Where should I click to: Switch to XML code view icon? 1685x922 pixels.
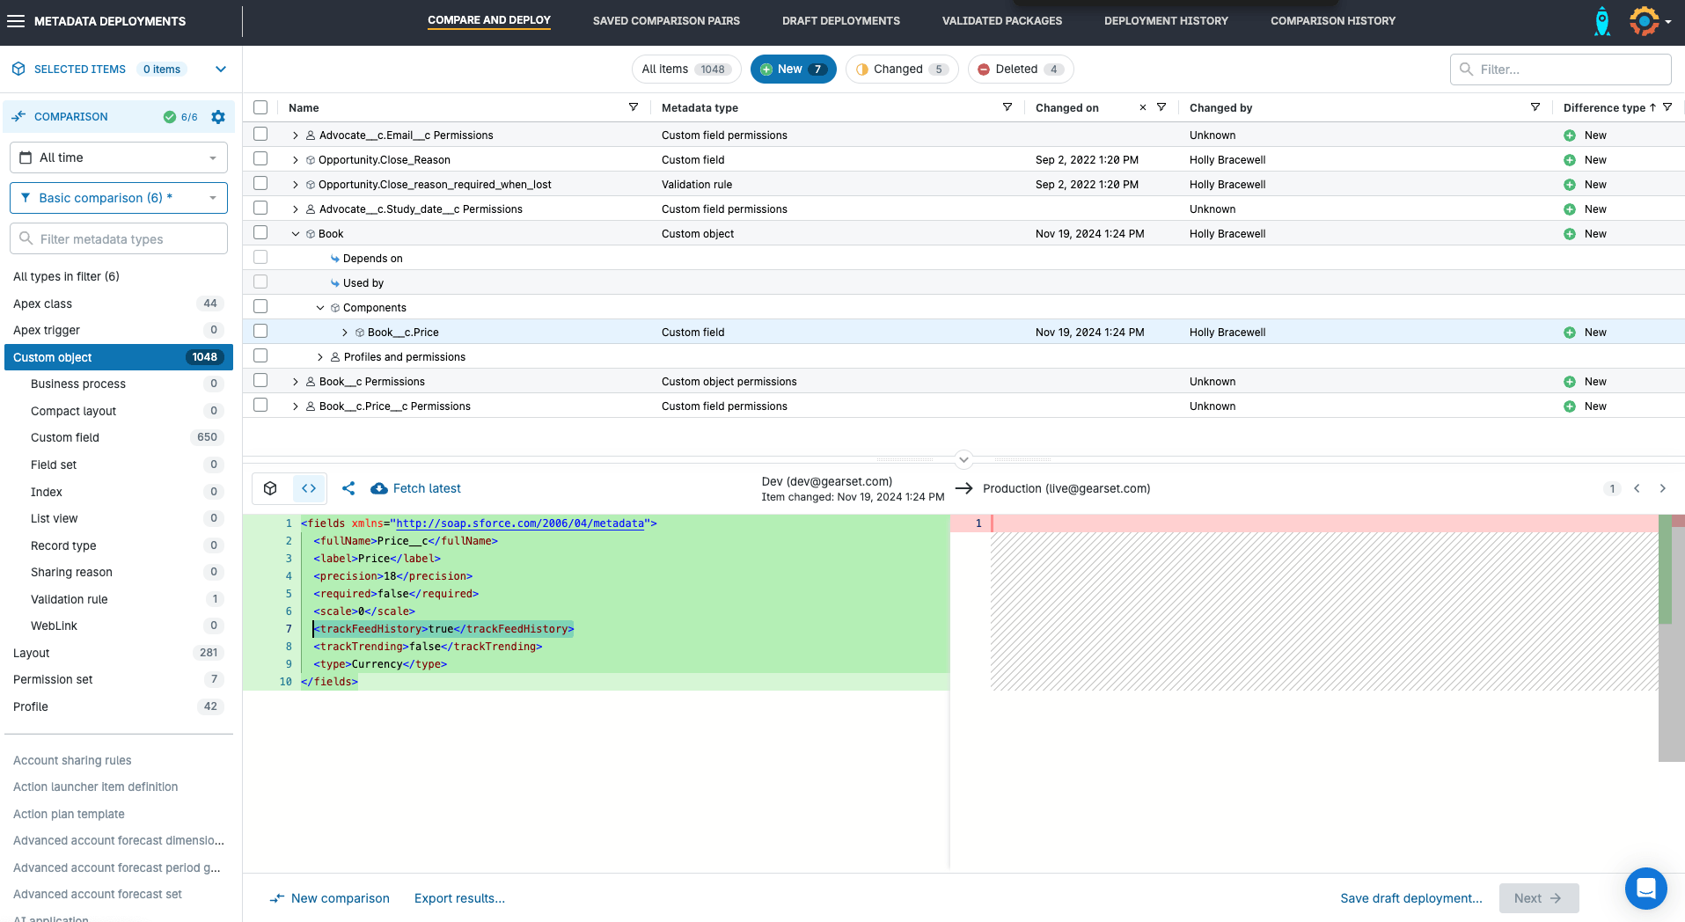coord(309,488)
